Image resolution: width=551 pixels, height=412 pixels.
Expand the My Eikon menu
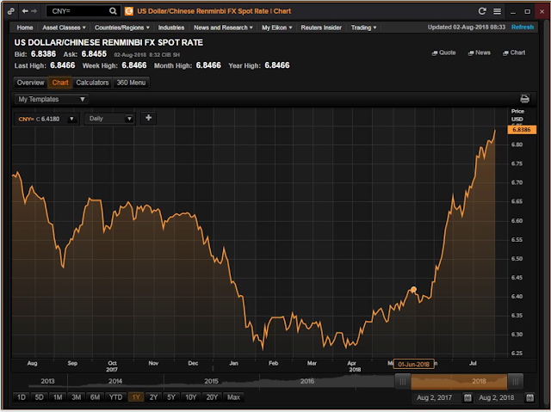[x=277, y=28]
